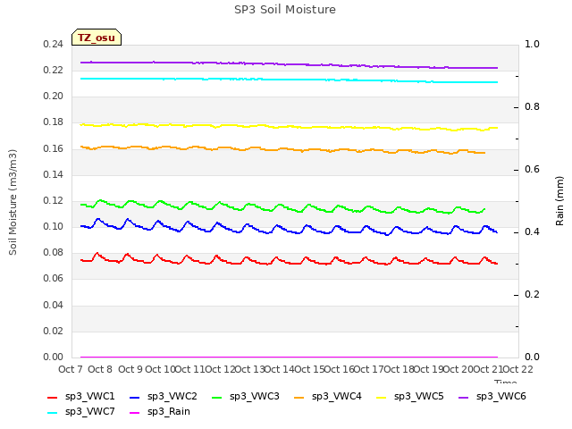Click the cyan sp3_VWC7 legend swatch
This screenshot has width=572, height=429.
53,413
